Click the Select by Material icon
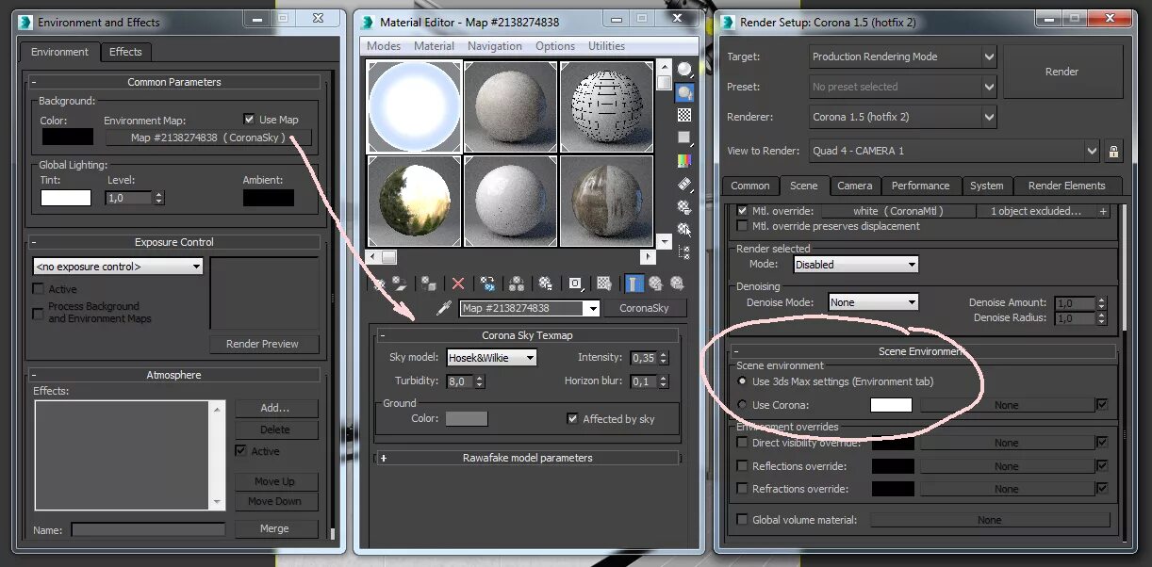The height and width of the screenshot is (567, 1152). point(684,229)
